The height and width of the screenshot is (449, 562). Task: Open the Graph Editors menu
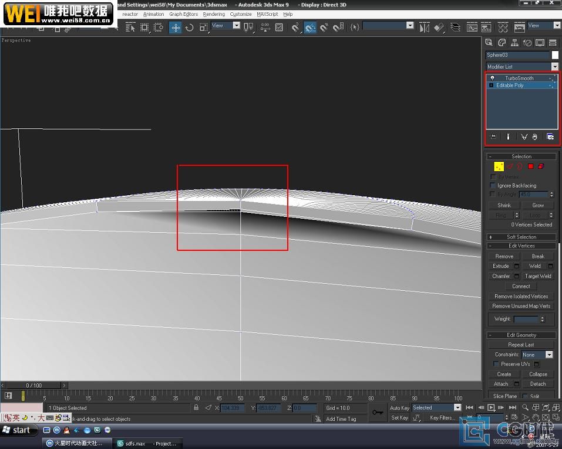[x=183, y=14]
